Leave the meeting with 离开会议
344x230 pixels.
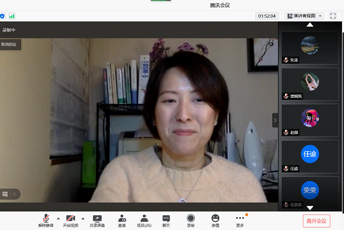point(316,221)
